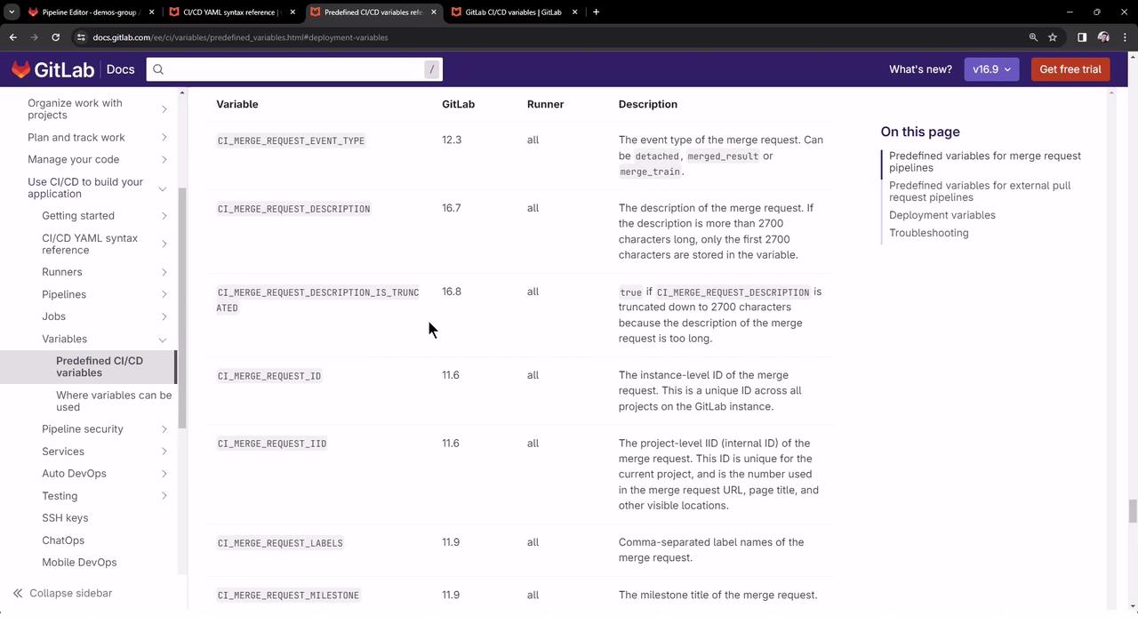Viewport: 1138px width, 640px height.
Task: Click the Get free trial button
Action: (1070, 69)
